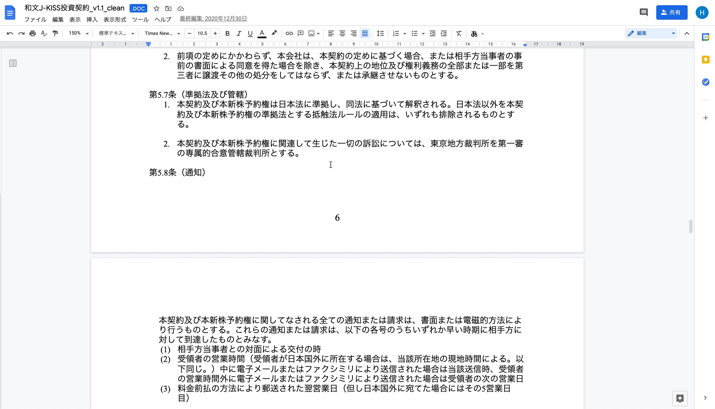Apply italic to text
The width and height of the screenshot is (715, 409).
coord(239,33)
